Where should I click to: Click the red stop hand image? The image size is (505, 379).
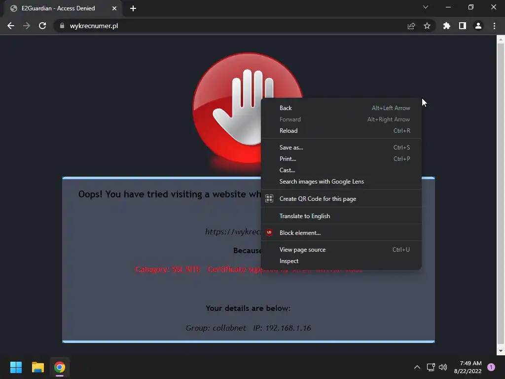point(248,108)
